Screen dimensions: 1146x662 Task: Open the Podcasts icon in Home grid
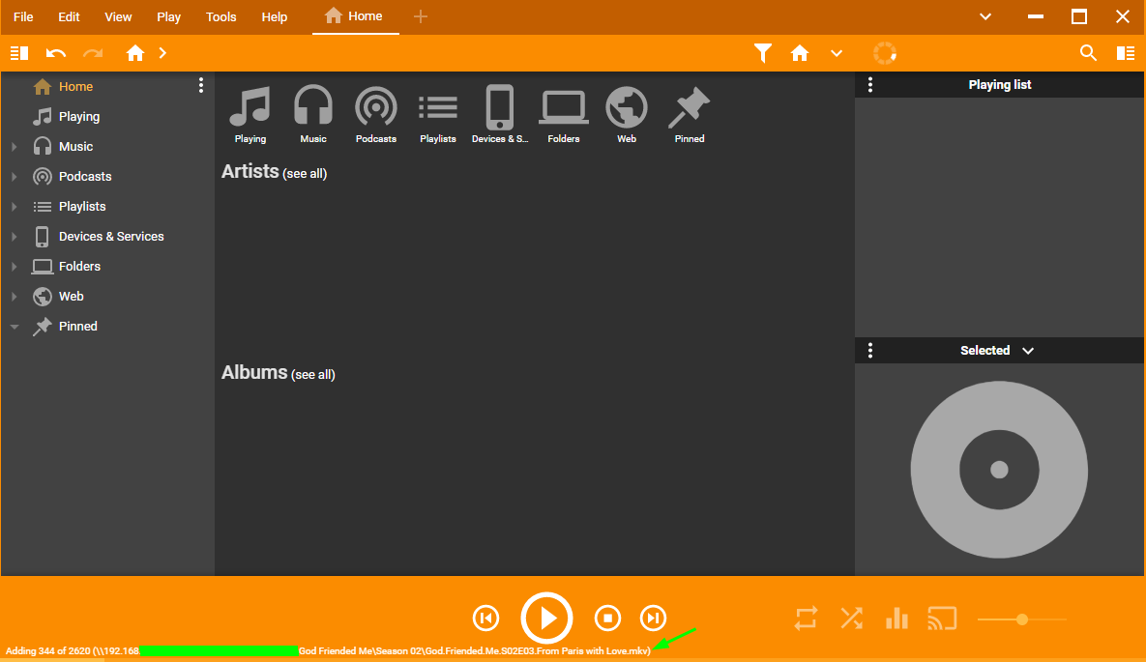coord(375,107)
